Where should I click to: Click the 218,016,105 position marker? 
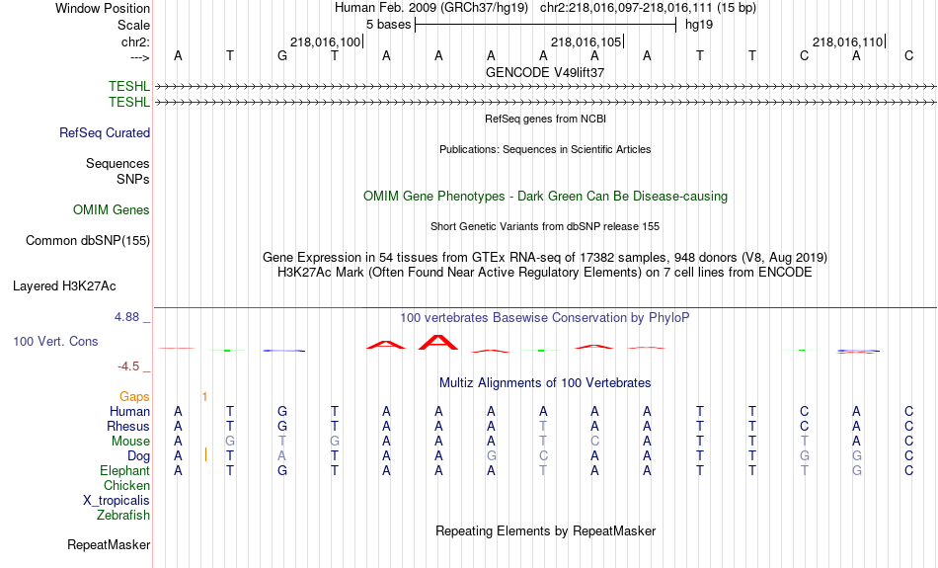pos(586,41)
